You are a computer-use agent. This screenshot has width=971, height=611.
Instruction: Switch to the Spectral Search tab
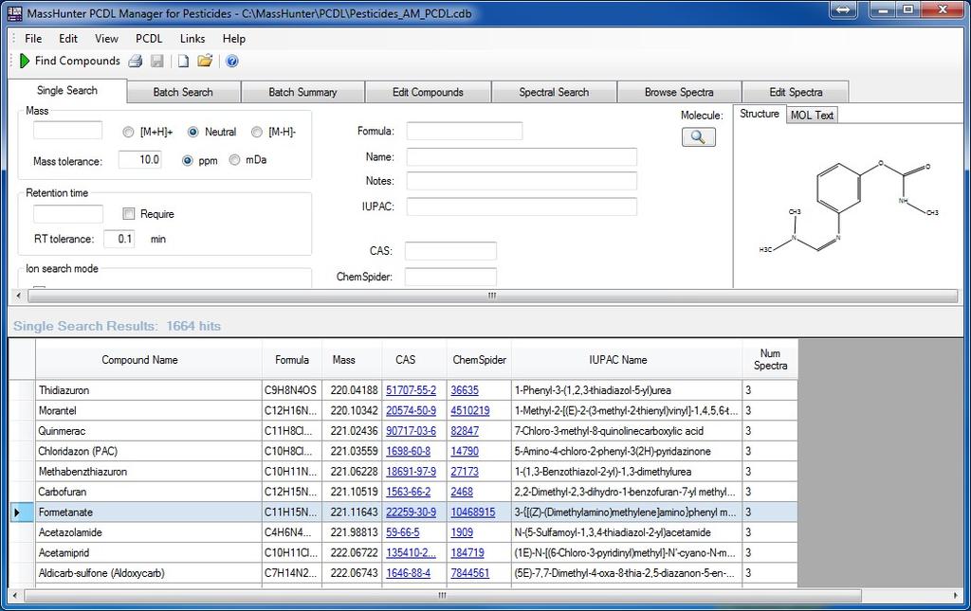[554, 92]
